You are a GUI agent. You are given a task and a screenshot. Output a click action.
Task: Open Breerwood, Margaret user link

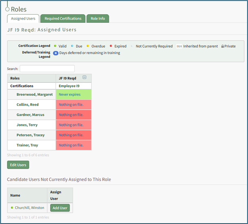coord(34,95)
